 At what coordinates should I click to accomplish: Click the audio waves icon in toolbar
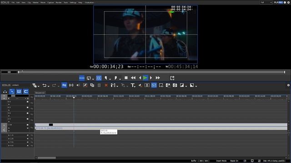(71, 85)
